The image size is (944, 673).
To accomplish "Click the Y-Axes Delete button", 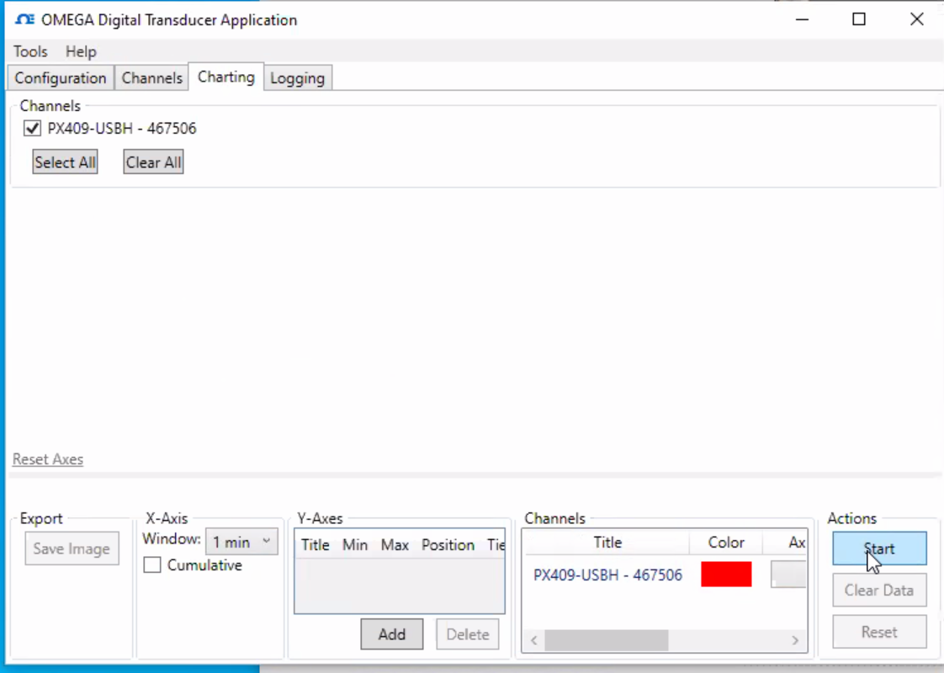I will 468,633.
